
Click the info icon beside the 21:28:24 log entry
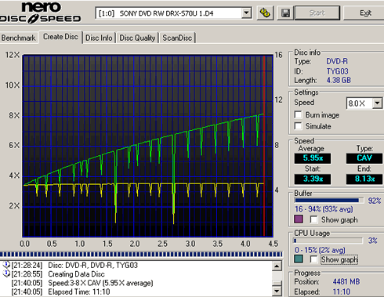point(6,265)
